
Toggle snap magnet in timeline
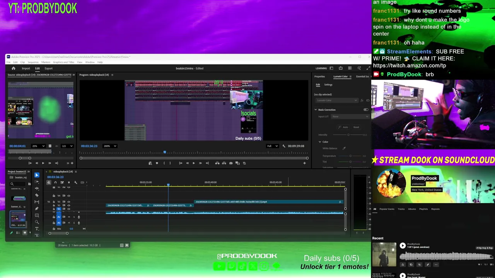tap(55, 182)
